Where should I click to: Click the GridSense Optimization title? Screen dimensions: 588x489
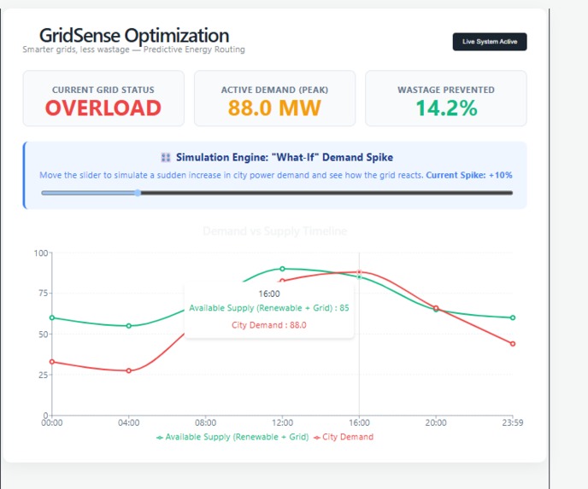point(134,36)
